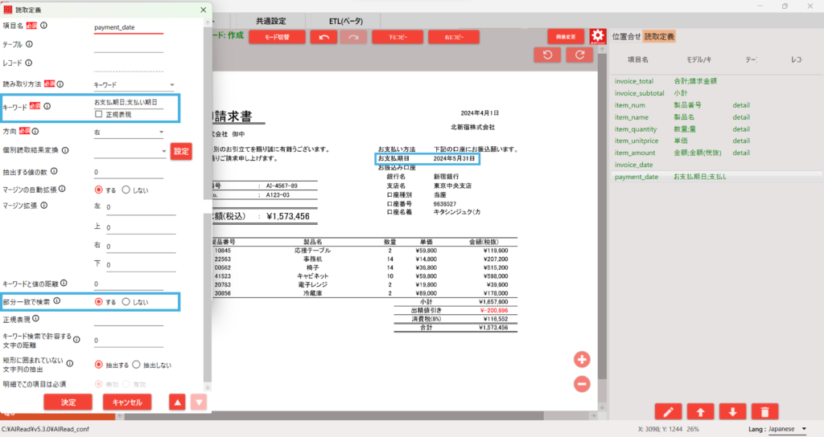Open the Lang Japanese dropdown
The image size is (824, 437).
[780, 429]
